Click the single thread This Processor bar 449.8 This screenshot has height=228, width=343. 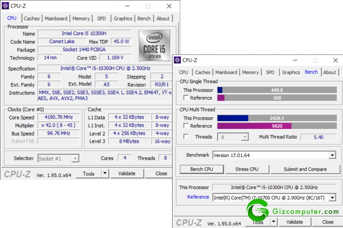277,90
